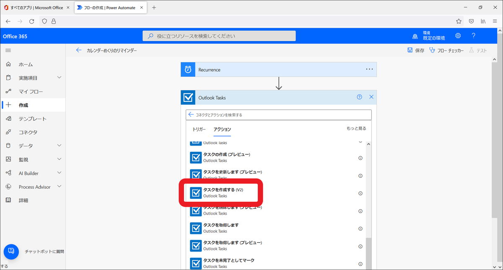Image resolution: width=503 pixels, height=270 pixels.
Task: Open the chatbot assistant button
Action: pos(11,251)
